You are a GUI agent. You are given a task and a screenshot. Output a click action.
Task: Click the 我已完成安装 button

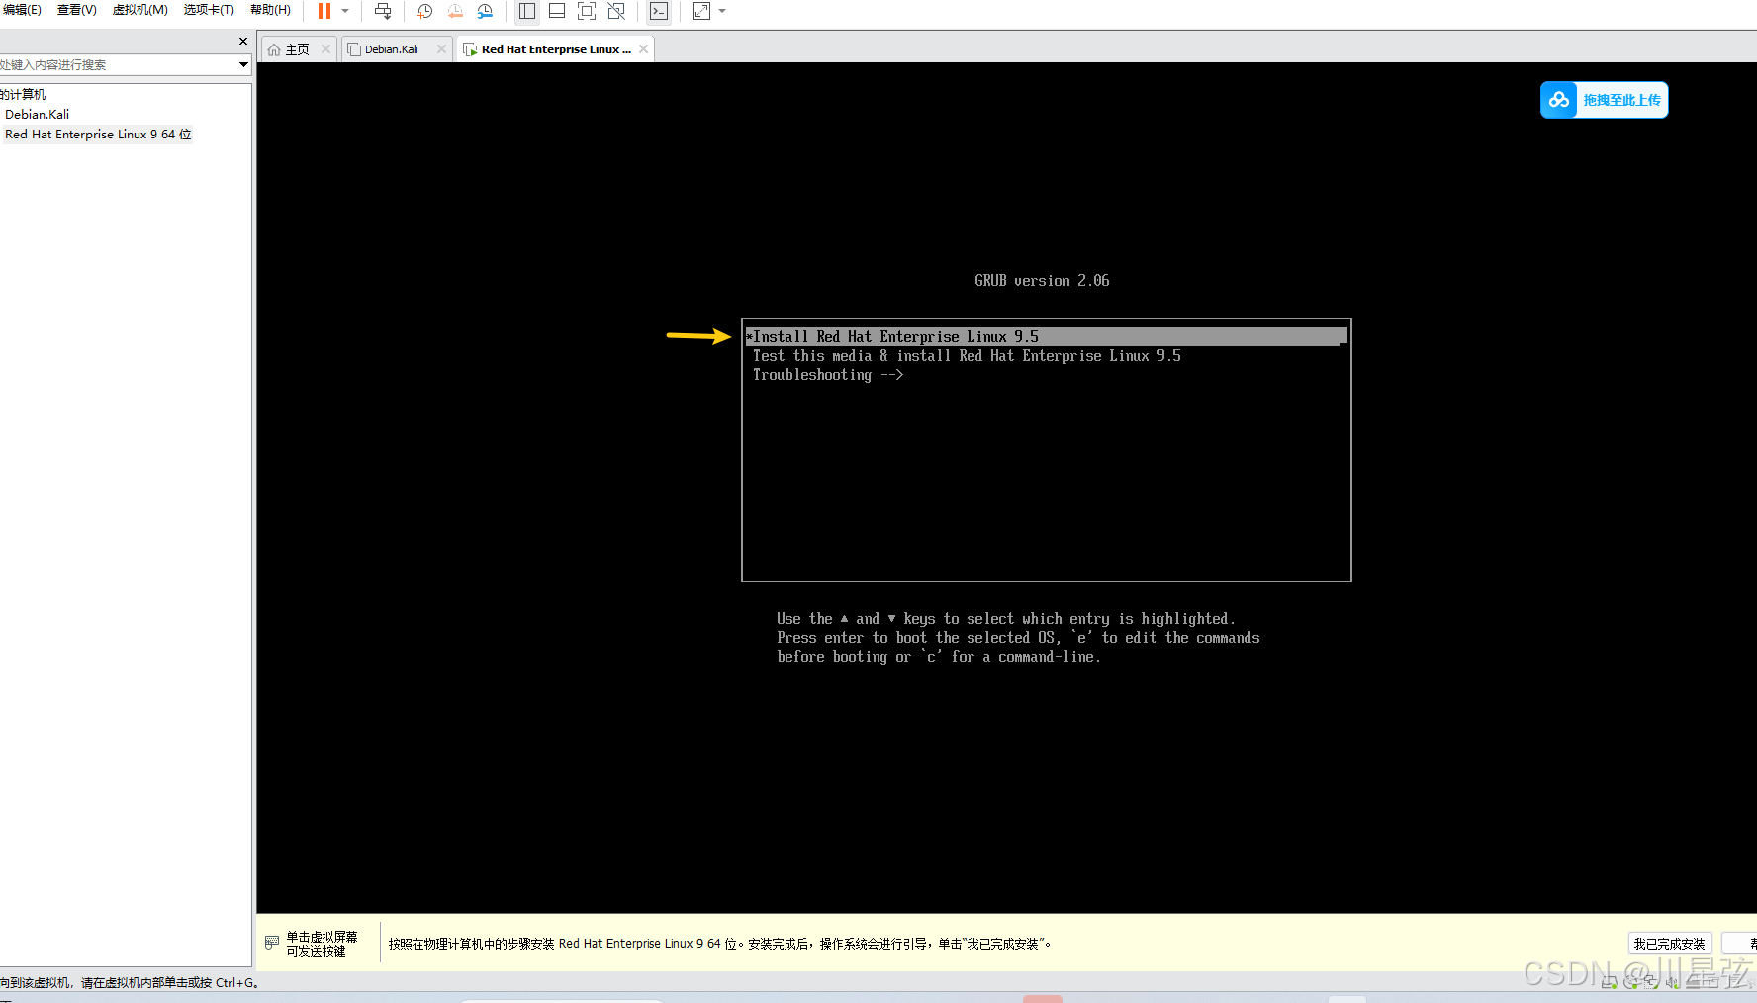click(x=1669, y=944)
